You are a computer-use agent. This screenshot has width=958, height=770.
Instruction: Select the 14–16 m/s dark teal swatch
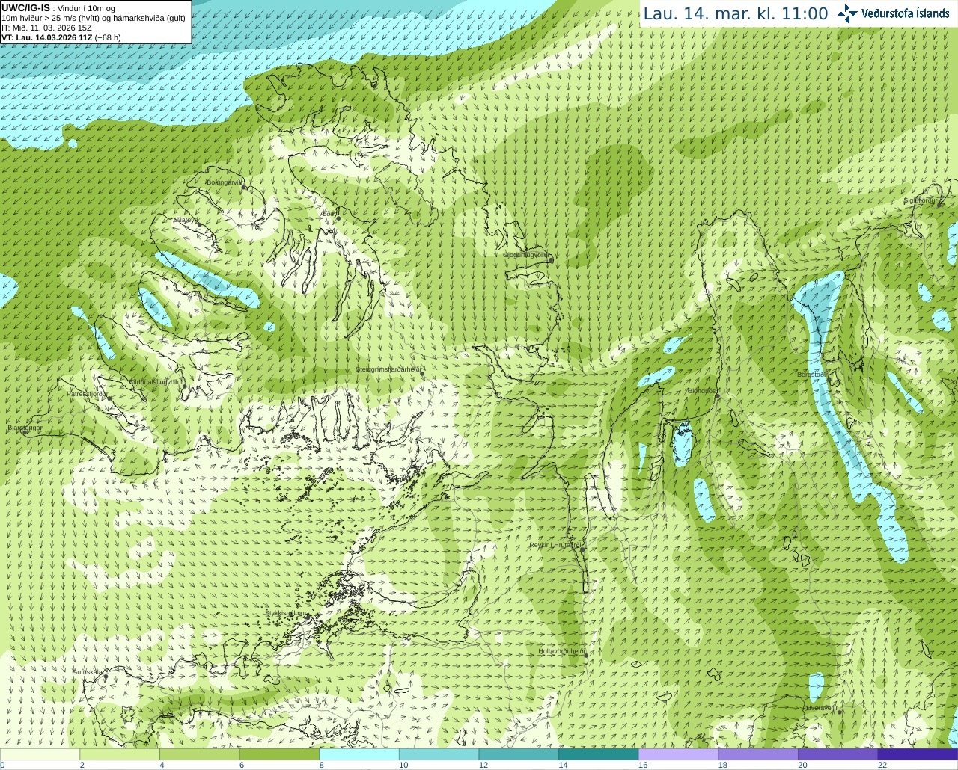[599, 754]
